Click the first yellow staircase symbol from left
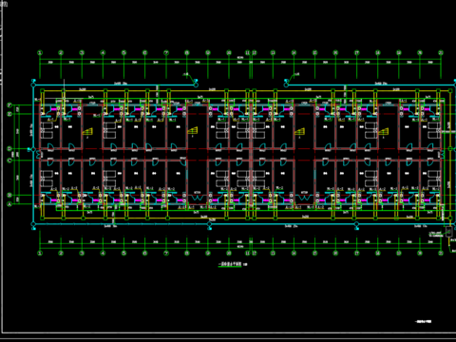Image resolution: width=456 pixels, height=342 pixels. click(x=87, y=132)
